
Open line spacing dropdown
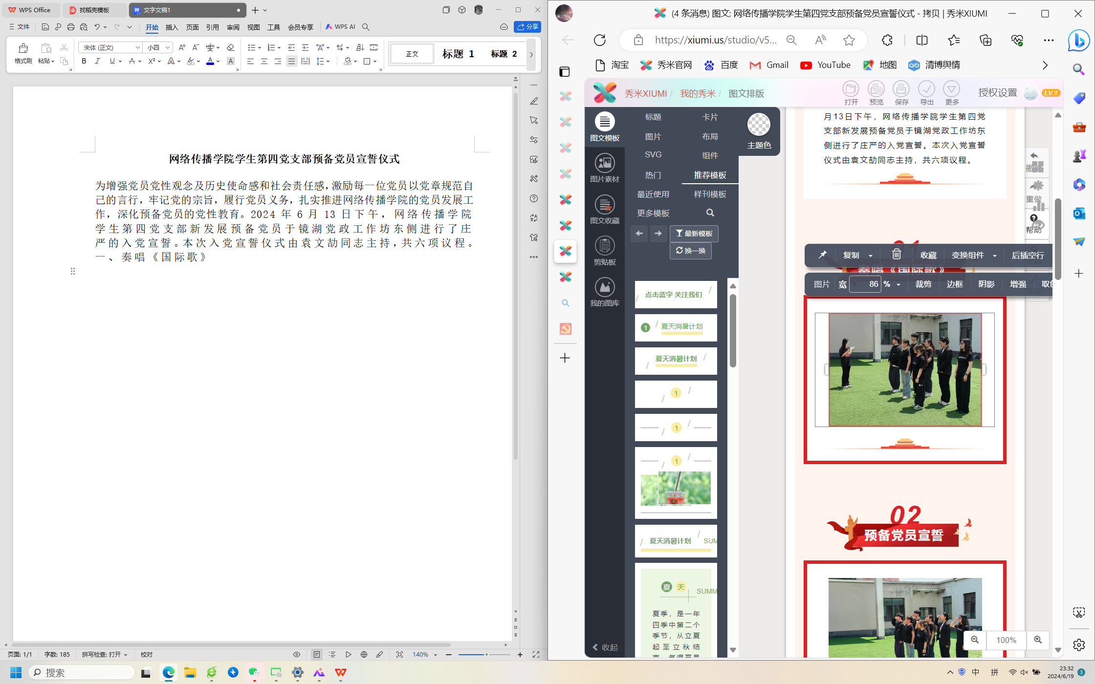[x=328, y=62]
